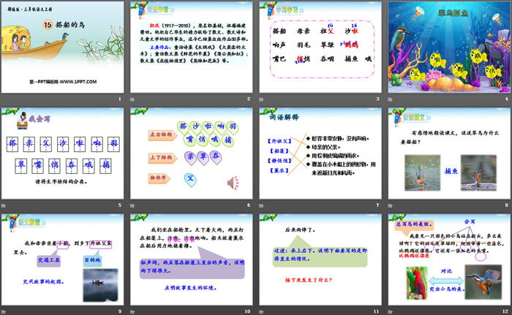Image resolution: width=512 pixels, height=315 pixels.
Task: Click the animation star icon under slide 8
Action: tap(390, 205)
